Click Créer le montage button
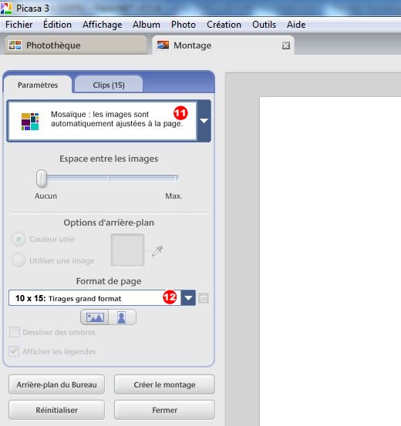This screenshot has width=401, height=426. click(x=164, y=384)
